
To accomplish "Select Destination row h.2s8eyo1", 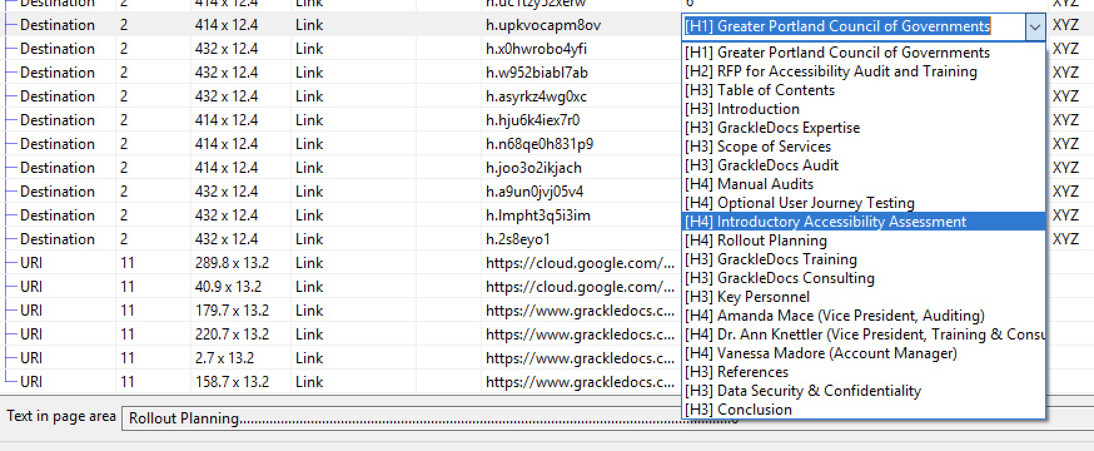I will click(x=547, y=239).
